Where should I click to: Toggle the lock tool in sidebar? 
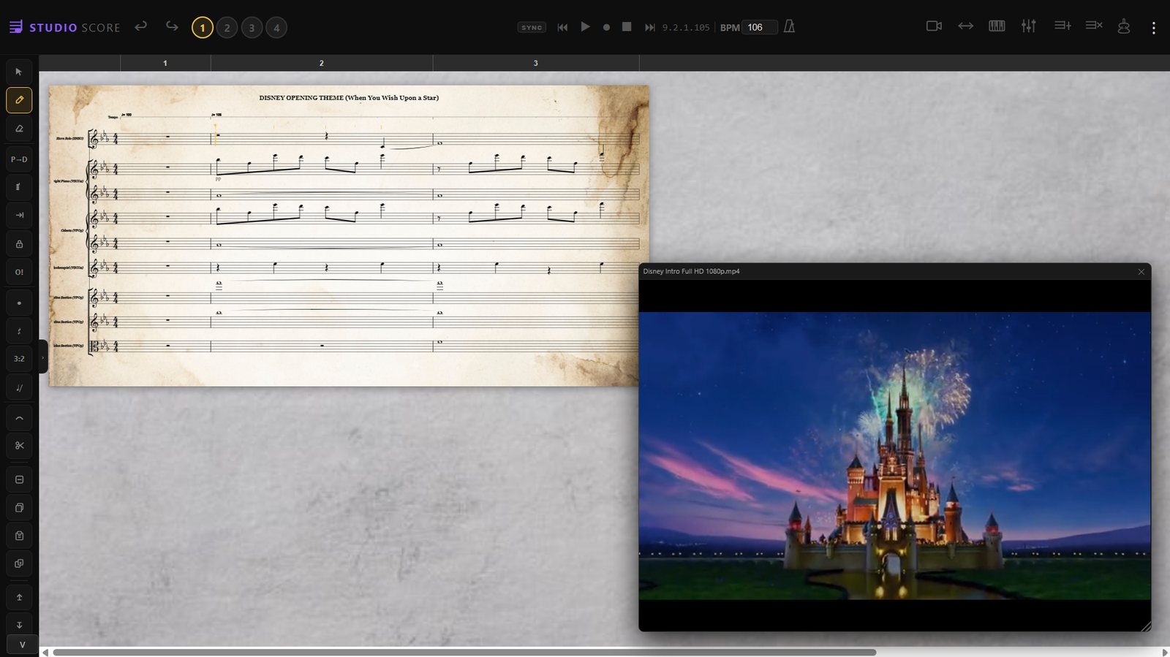tap(19, 244)
